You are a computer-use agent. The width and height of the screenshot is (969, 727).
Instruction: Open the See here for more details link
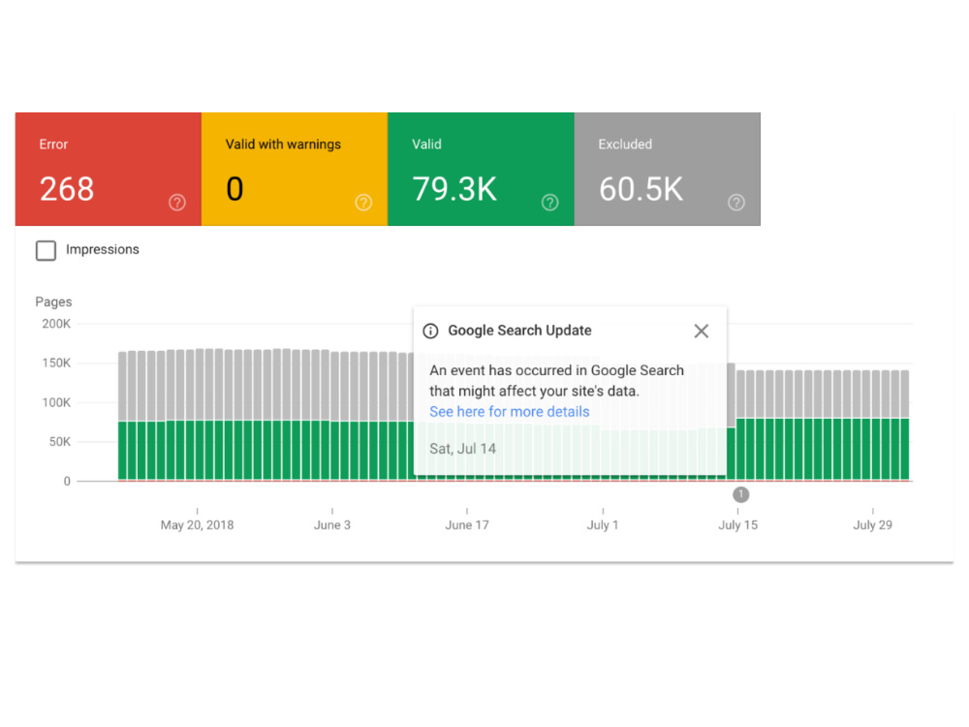(x=510, y=412)
